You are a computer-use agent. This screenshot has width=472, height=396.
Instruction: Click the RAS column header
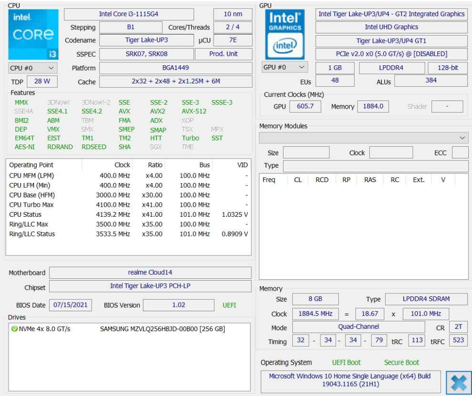[x=370, y=180]
